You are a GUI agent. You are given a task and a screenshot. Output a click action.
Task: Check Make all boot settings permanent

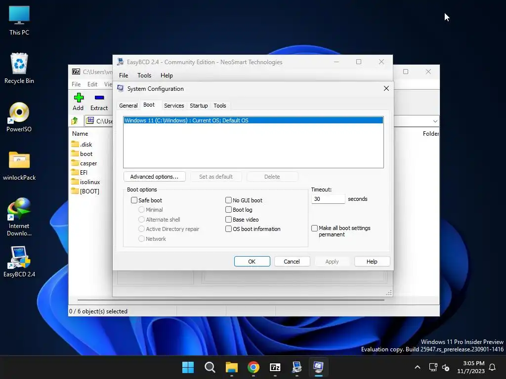point(314,228)
